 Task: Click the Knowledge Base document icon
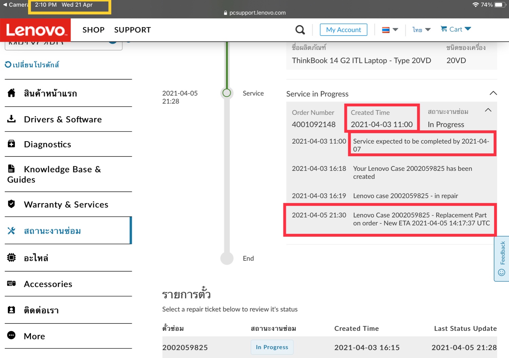coord(12,168)
